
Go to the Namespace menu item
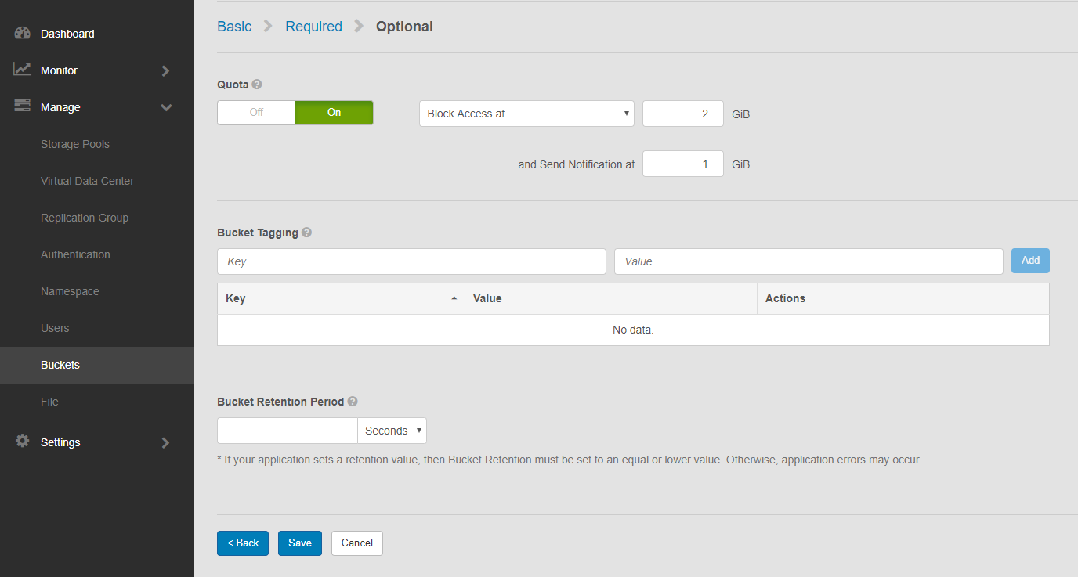pyautogui.click(x=70, y=291)
